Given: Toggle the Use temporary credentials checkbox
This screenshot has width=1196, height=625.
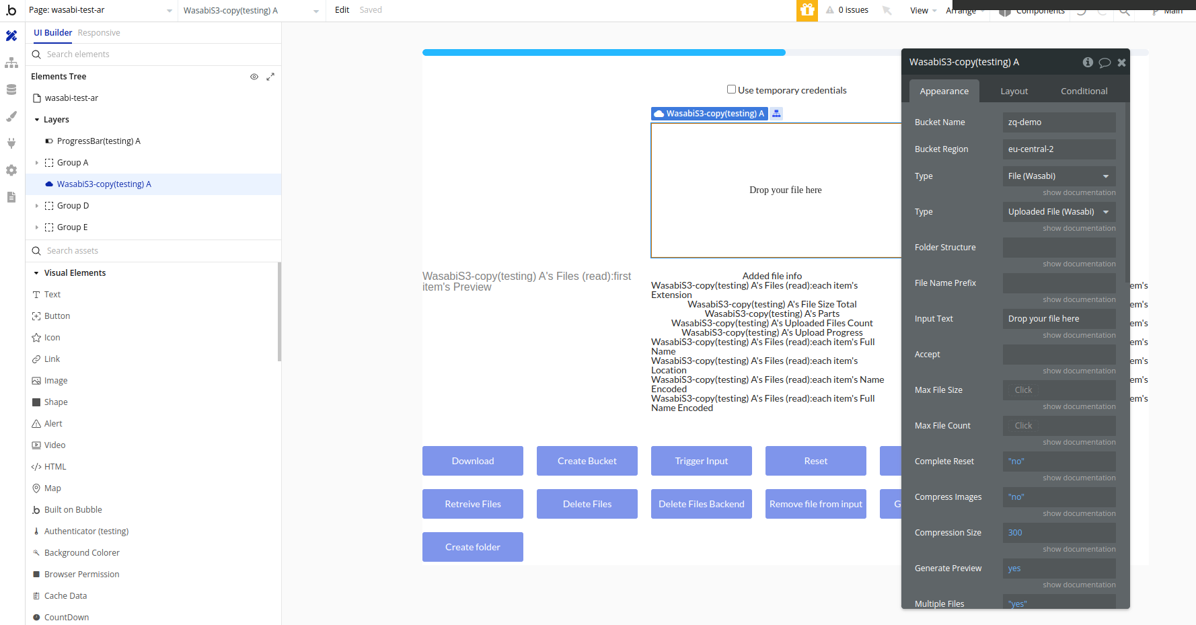Looking at the screenshot, I should tap(731, 89).
